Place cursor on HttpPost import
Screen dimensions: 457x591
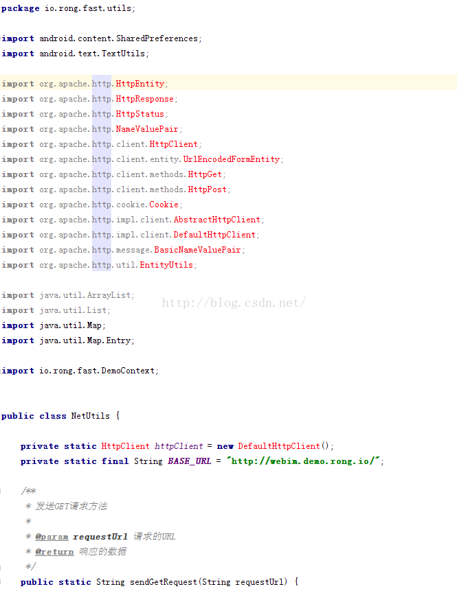(208, 189)
